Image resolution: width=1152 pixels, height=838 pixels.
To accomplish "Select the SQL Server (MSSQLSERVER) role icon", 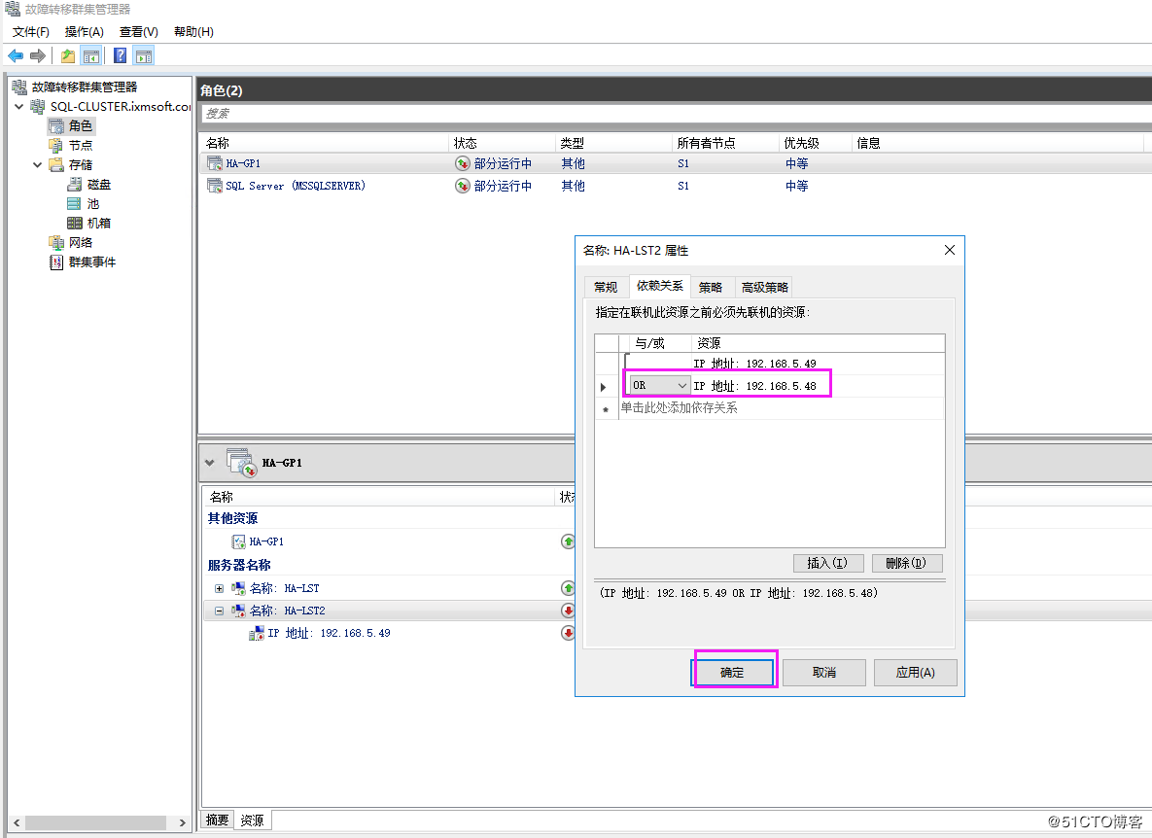I will point(214,186).
